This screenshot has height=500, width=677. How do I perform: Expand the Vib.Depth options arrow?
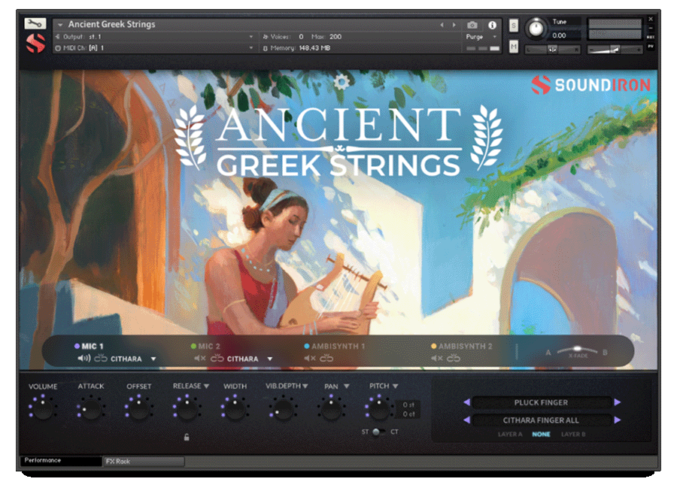[305, 386]
